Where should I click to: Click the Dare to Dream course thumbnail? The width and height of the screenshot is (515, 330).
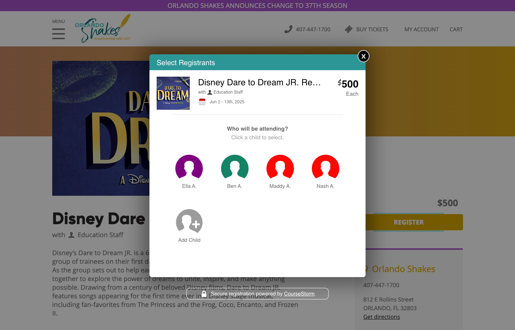173,93
